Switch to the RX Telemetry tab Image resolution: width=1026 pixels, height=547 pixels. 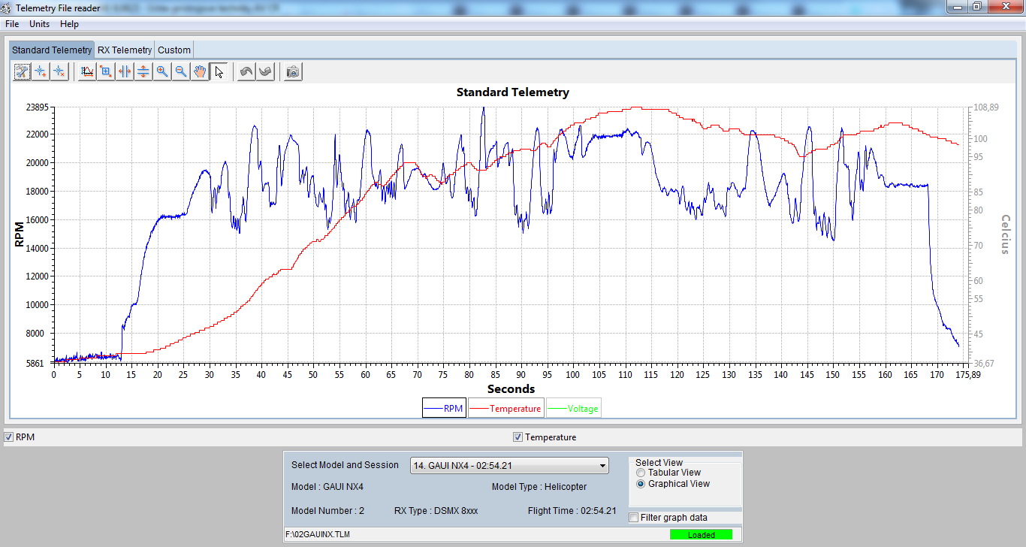(x=125, y=50)
